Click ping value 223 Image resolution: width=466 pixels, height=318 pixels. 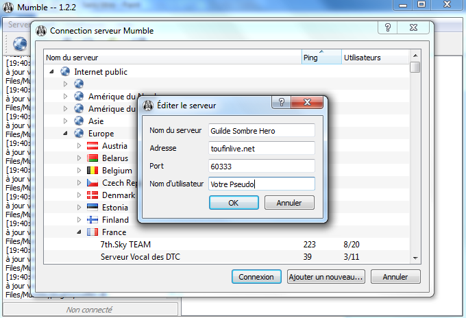coord(309,244)
